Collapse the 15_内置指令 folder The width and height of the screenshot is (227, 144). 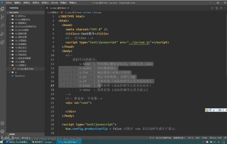click(10, 65)
